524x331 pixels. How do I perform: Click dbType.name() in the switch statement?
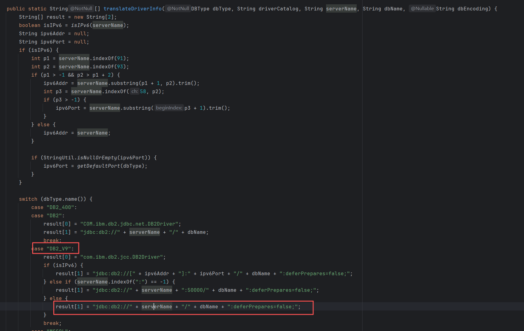click(65, 199)
